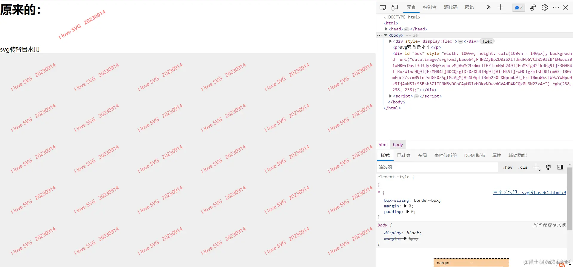
Task: Show more DevTools tabs chevron
Action: point(489,7)
